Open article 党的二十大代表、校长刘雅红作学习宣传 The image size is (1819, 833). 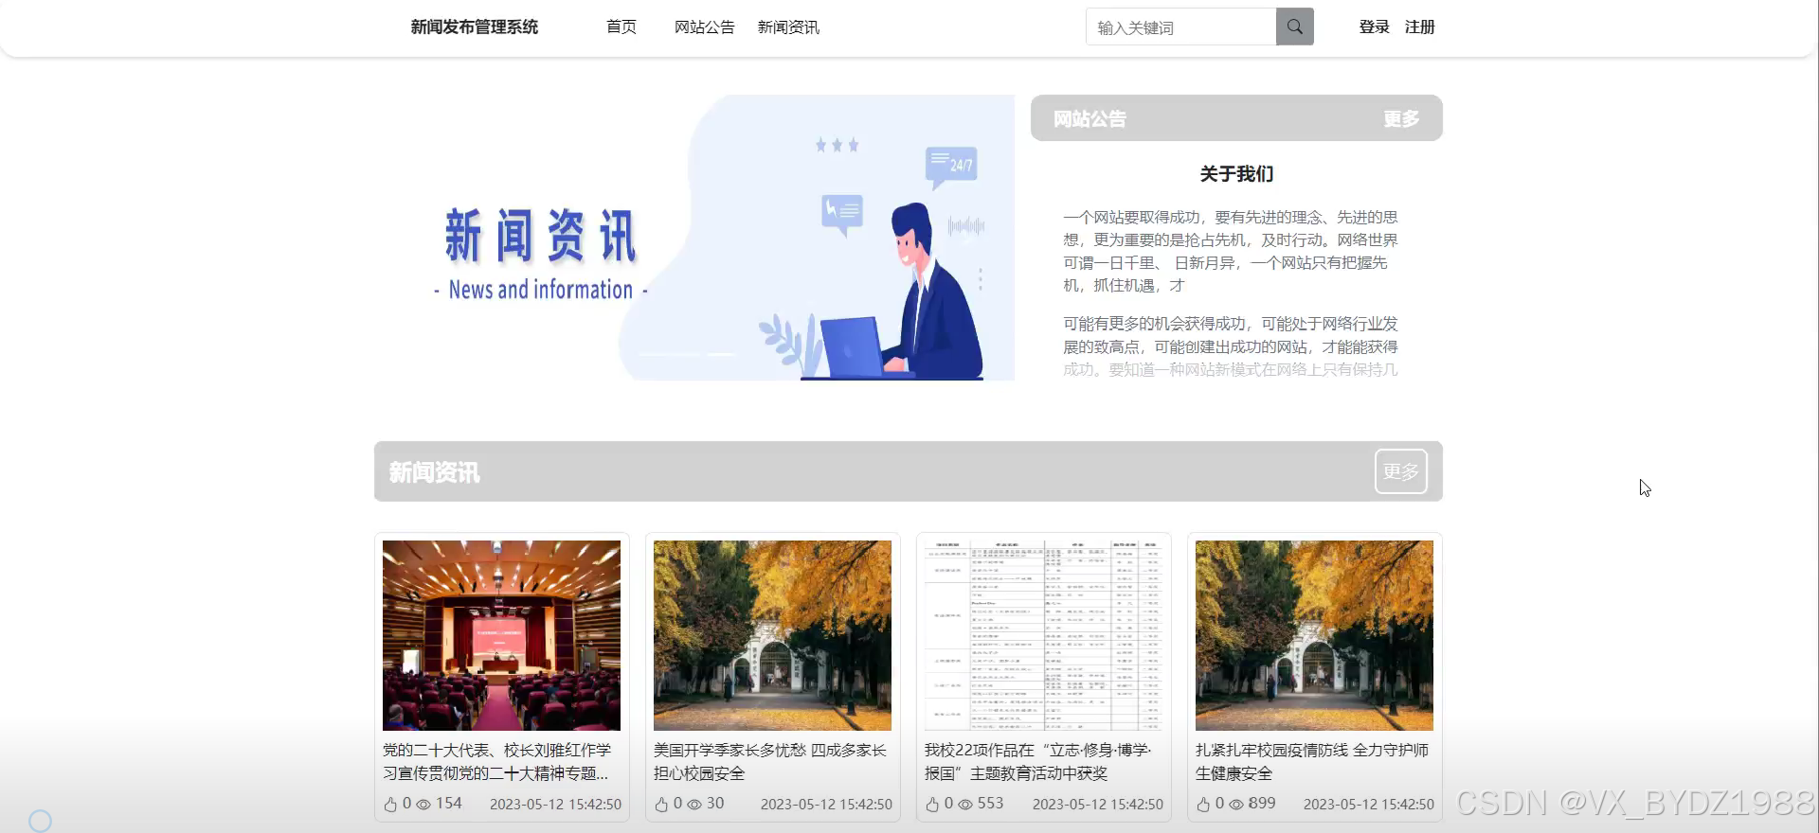[x=497, y=762]
